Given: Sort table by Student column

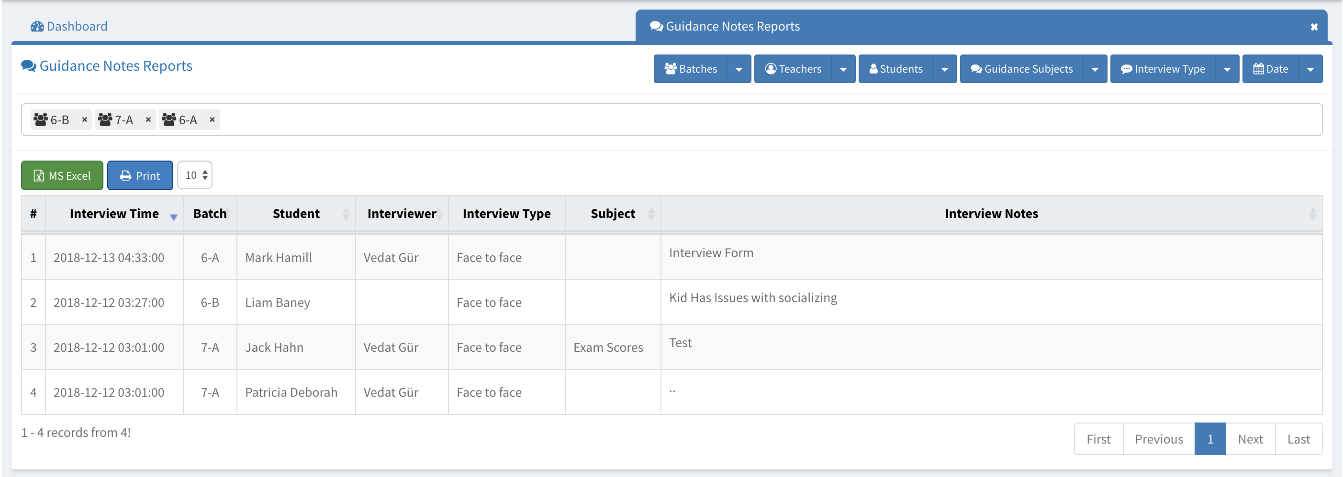Looking at the screenshot, I should tap(346, 214).
